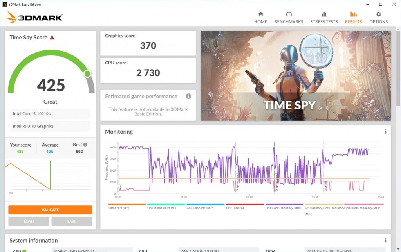Image resolution: width=401 pixels, height=252 pixels.
Task: Click the Monitoring heading
Action: point(119,132)
